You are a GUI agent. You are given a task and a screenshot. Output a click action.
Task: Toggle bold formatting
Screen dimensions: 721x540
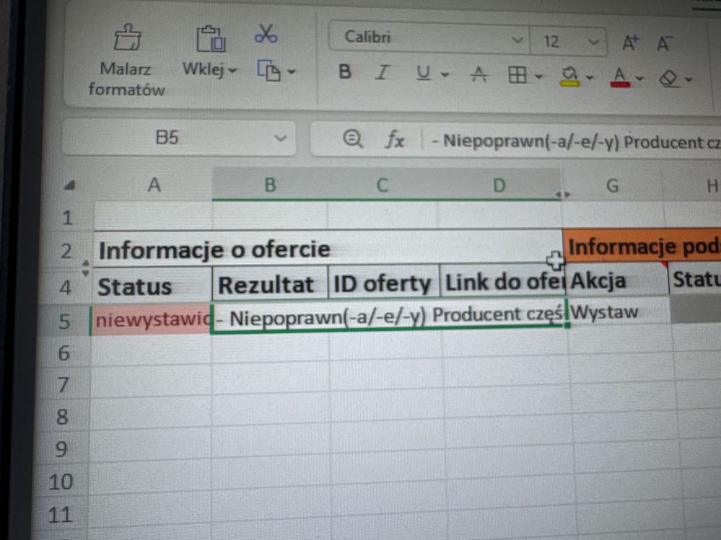(345, 72)
